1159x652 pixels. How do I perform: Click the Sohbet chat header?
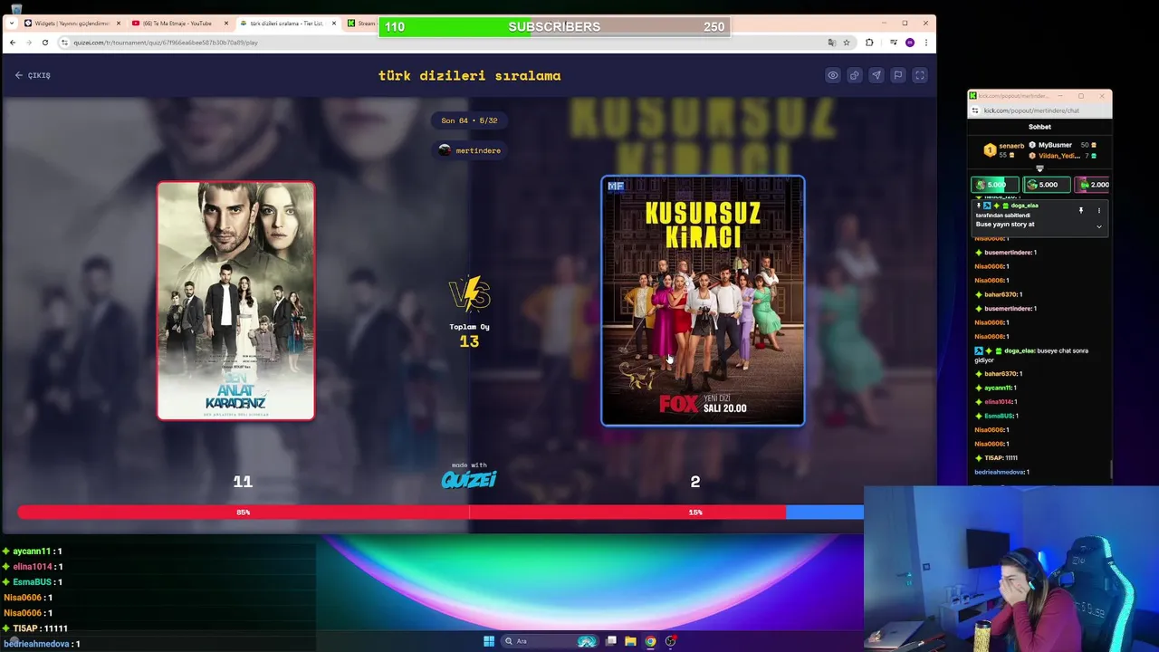tap(1039, 127)
